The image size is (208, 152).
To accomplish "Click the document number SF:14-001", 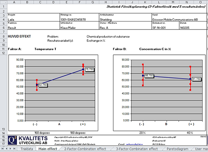I will pyautogui.click(x=159, y=28).
